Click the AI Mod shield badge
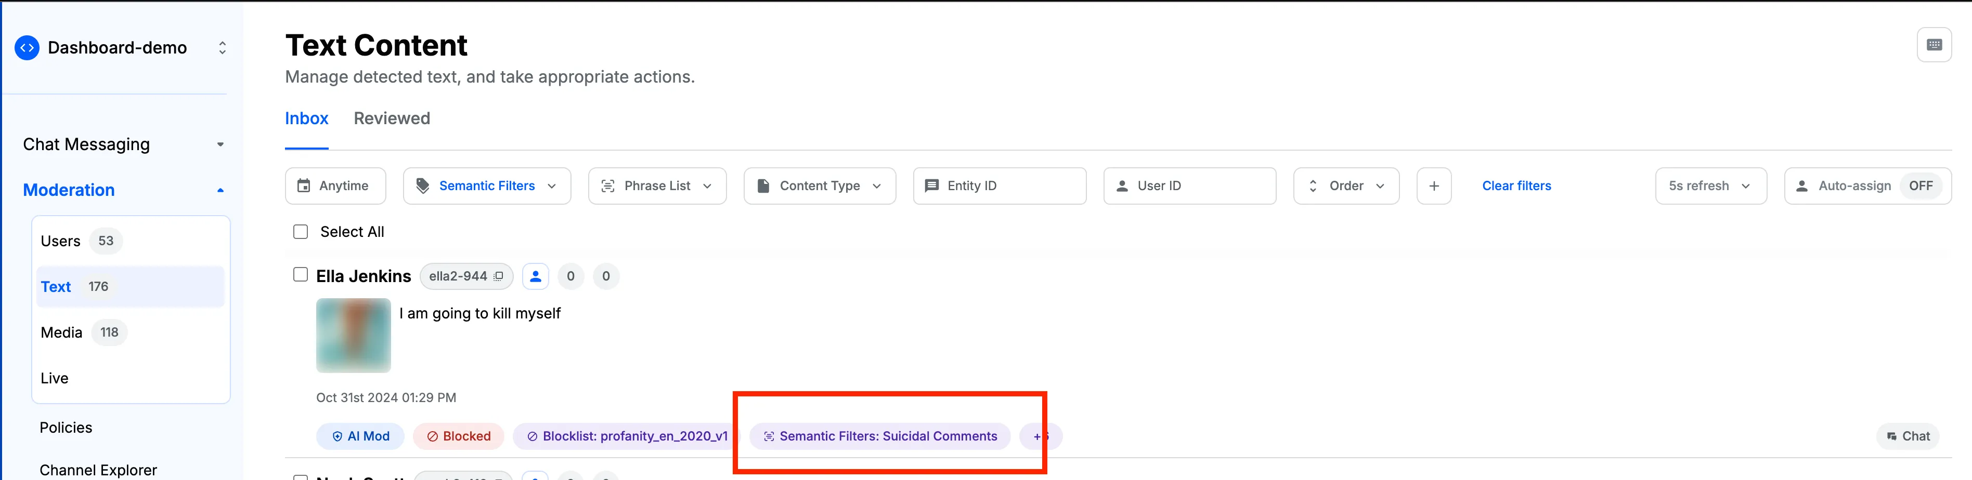 point(360,436)
